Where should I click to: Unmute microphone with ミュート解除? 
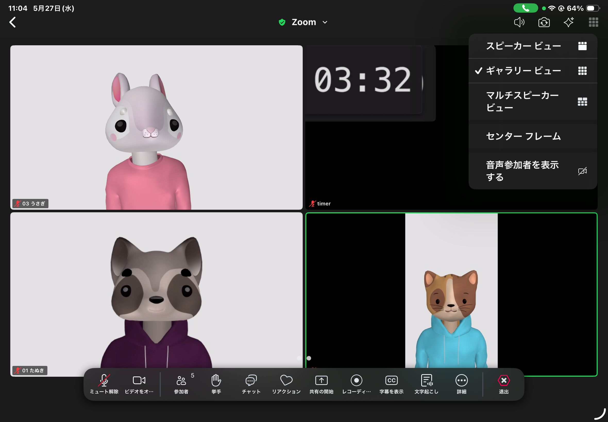[104, 384]
